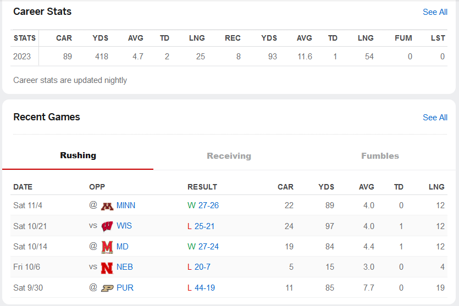Switch to the Receiving tab
Viewport: 459px width, 306px height.
229,156
